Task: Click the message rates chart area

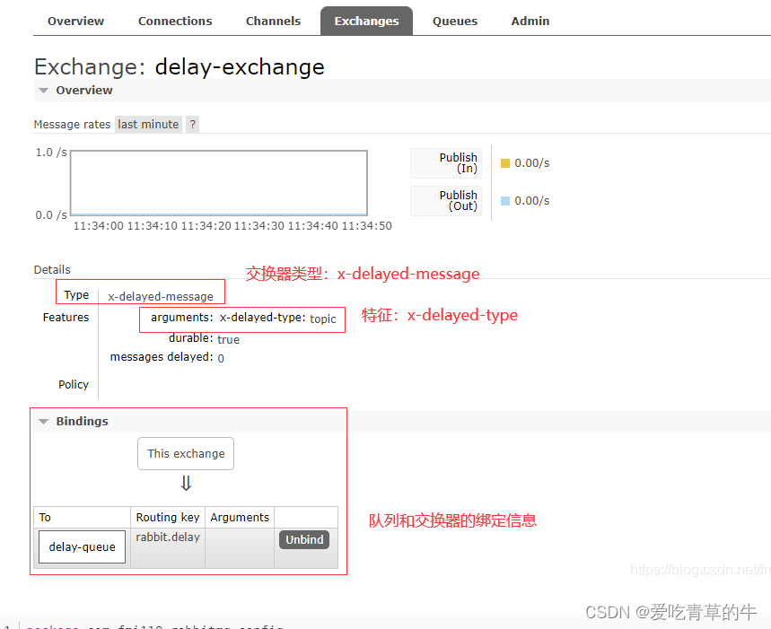Action: pyautogui.click(x=219, y=183)
